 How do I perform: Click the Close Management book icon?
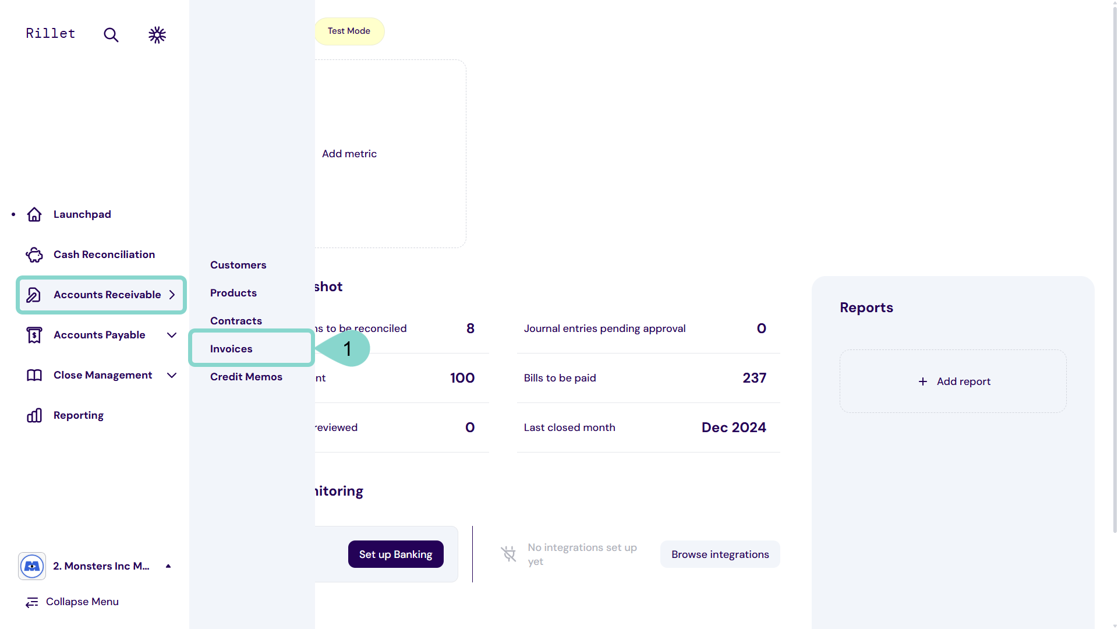pyautogui.click(x=34, y=375)
